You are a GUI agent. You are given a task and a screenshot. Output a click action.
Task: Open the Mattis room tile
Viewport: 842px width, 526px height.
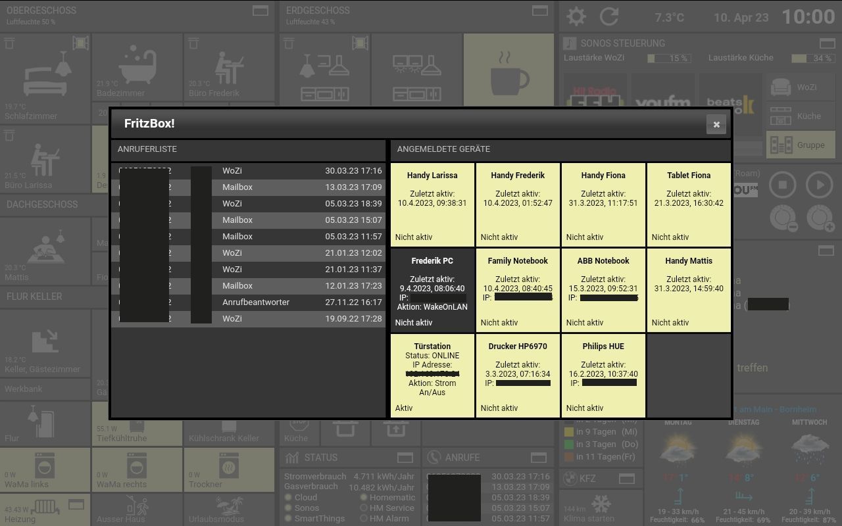(x=45, y=252)
